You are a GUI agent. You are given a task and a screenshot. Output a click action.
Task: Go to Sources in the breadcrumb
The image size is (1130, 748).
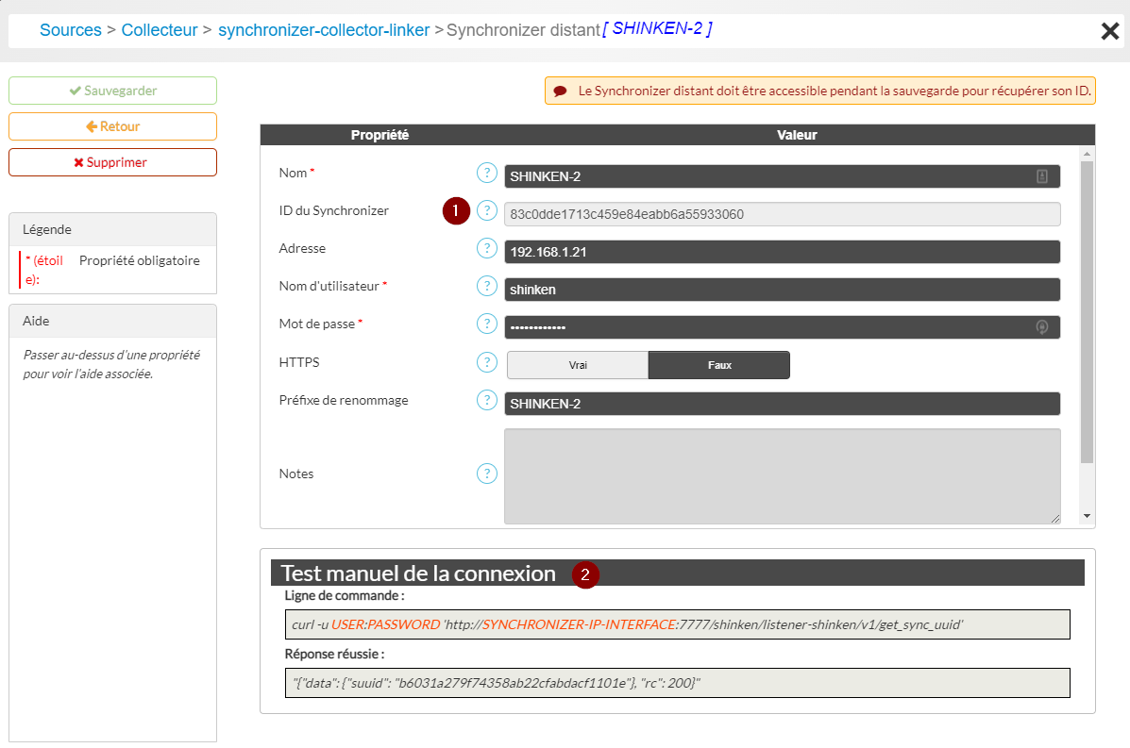tap(71, 30)
